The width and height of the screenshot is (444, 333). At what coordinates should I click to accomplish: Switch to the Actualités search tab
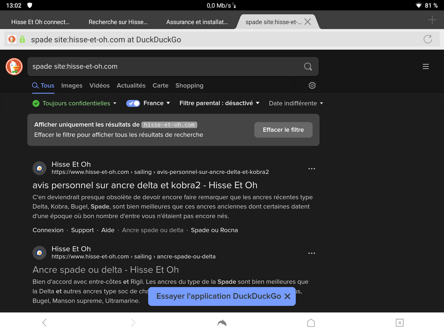tap(131, 85)
